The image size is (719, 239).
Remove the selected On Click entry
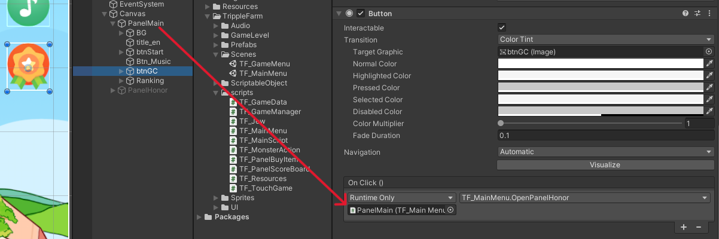point(698,227)
